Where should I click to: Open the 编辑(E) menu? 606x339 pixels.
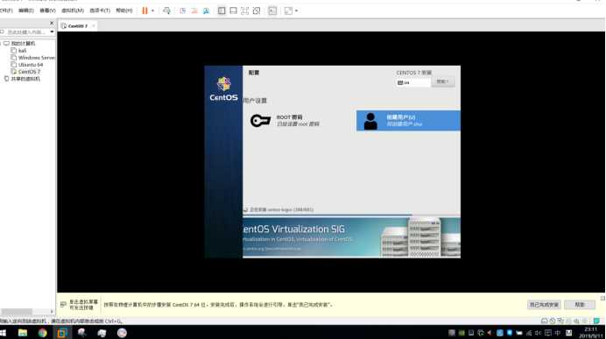pos(26,11)
